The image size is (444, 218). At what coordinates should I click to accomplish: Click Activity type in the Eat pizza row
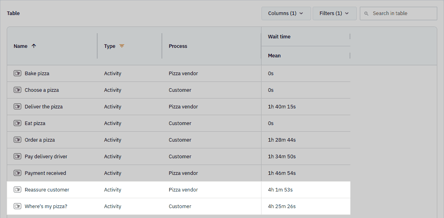(x=113, y=123)
